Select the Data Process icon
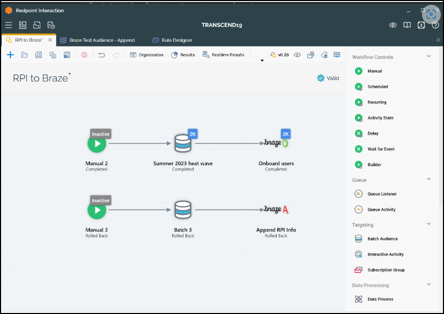 coord(358,299)
